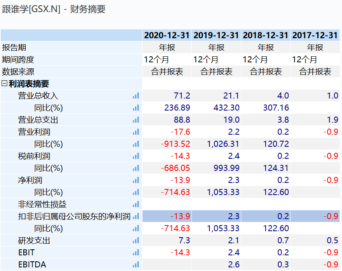This screenshot has width=342, height=271.
Task: Click chart icon on the EBIT row
Action: 136,253
